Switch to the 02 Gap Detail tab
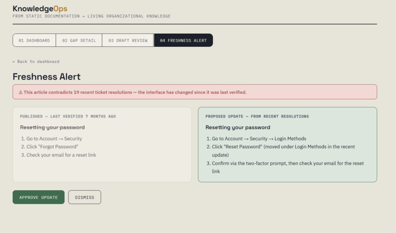The width and height of the screenshot is (396, 233). pos(79,40)
